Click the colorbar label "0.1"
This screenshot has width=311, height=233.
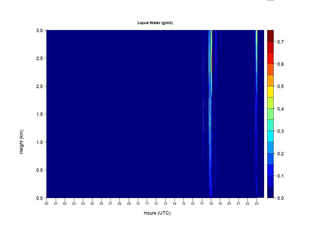280,176
